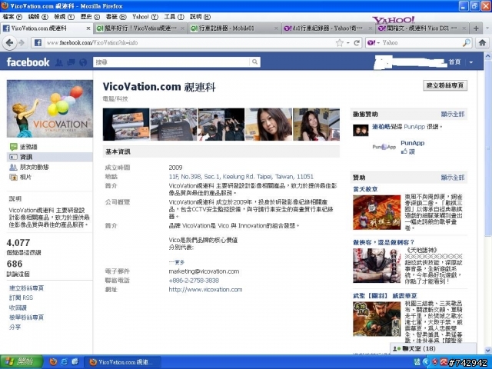The height and width of the screenshot is (369, 492).
Task: Open Facebook account dropdown arrow
Action: pyautogui.click(x=471, y=62)
